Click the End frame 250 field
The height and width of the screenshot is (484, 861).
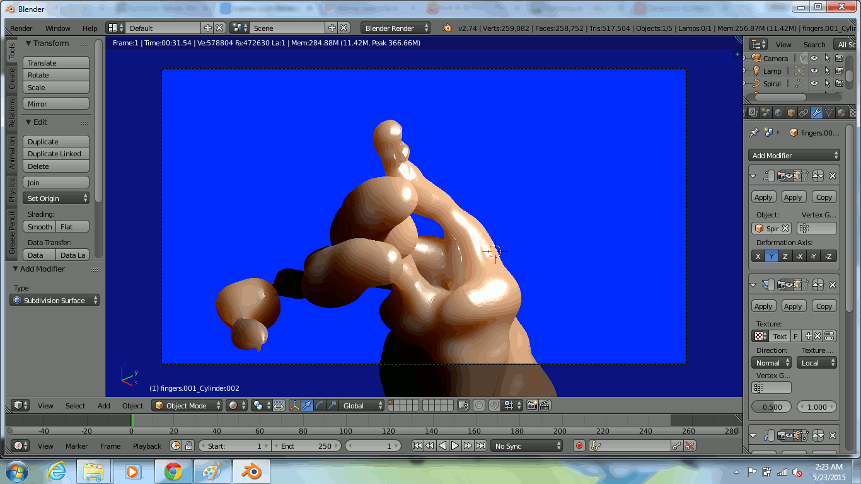click(306, 446)
